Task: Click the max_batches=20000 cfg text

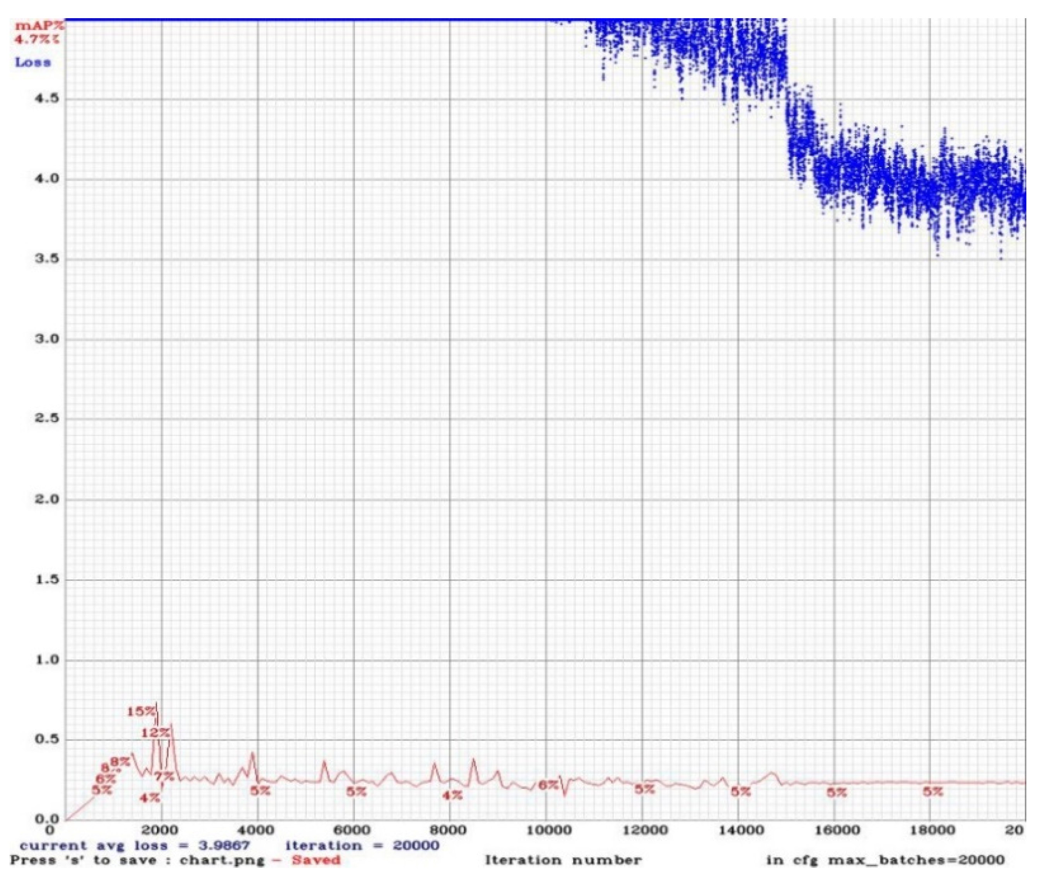Action: tap(917, 860)
